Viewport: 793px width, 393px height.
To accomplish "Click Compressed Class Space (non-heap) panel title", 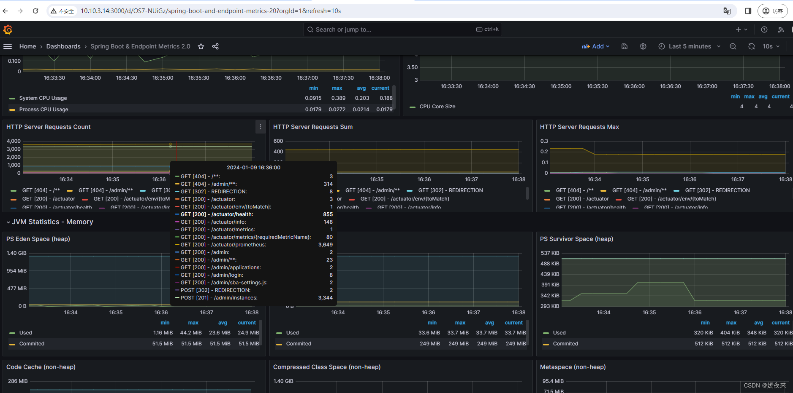I will (x=327, y=367).
